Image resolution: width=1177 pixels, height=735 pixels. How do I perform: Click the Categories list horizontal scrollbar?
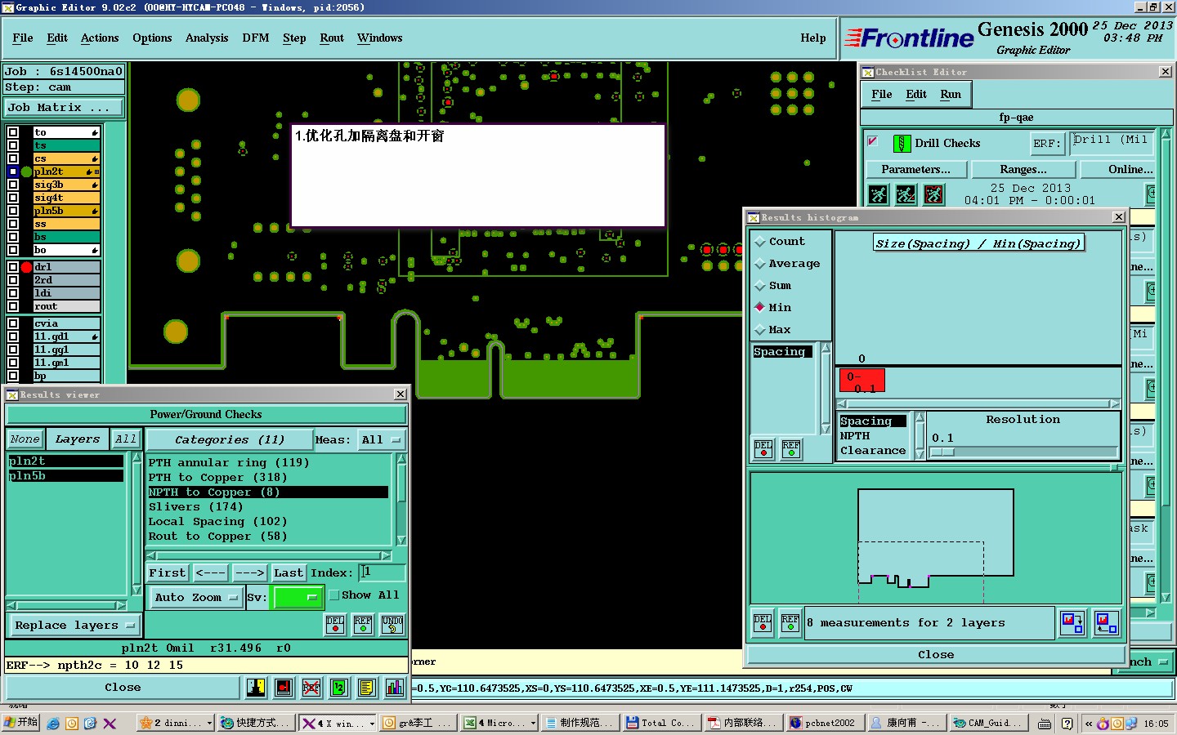[x=269, y=556]
